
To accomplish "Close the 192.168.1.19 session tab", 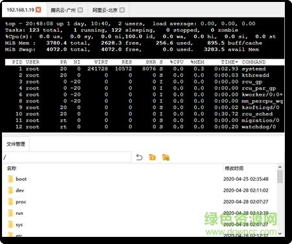I will (x=38, y=10).
